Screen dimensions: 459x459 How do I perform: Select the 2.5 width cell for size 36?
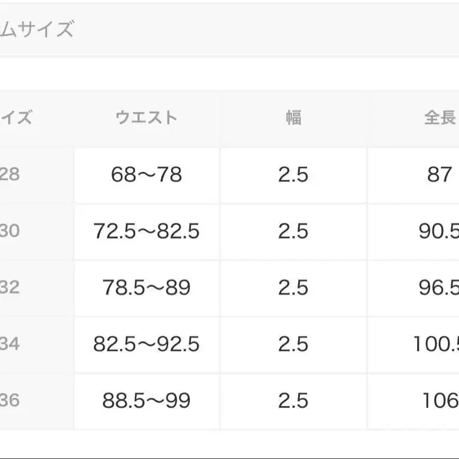pos(293,400)
